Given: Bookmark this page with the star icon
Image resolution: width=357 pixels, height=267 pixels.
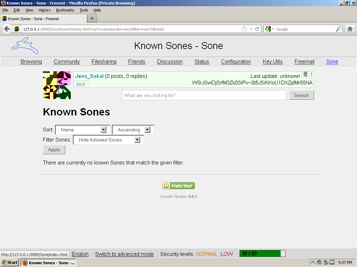Looking at the screenshot, I should pos(244,29).
